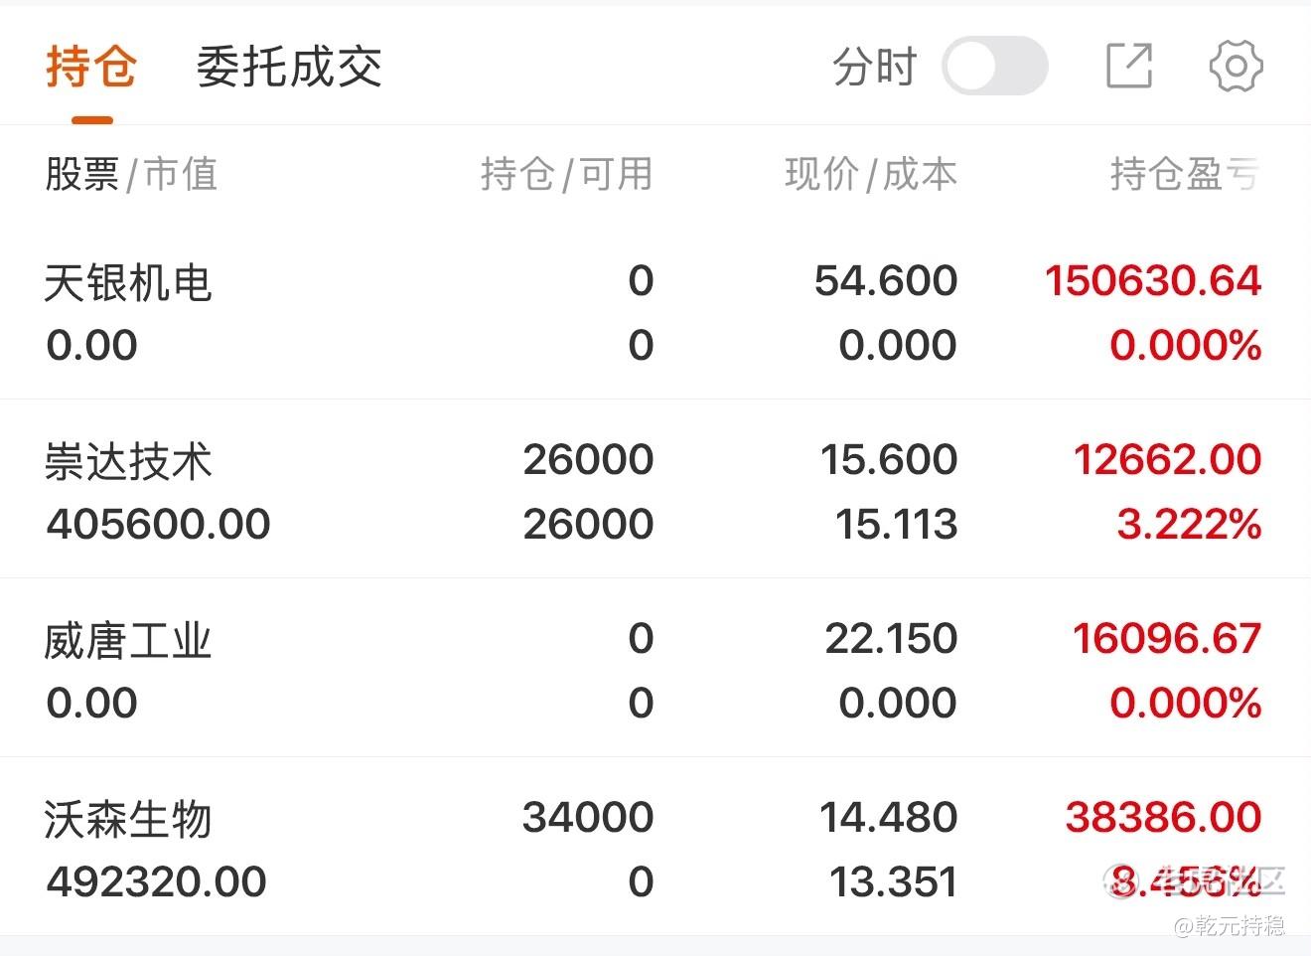Open the settings gear icon

pyautogui.click(x=1237, y=67)
